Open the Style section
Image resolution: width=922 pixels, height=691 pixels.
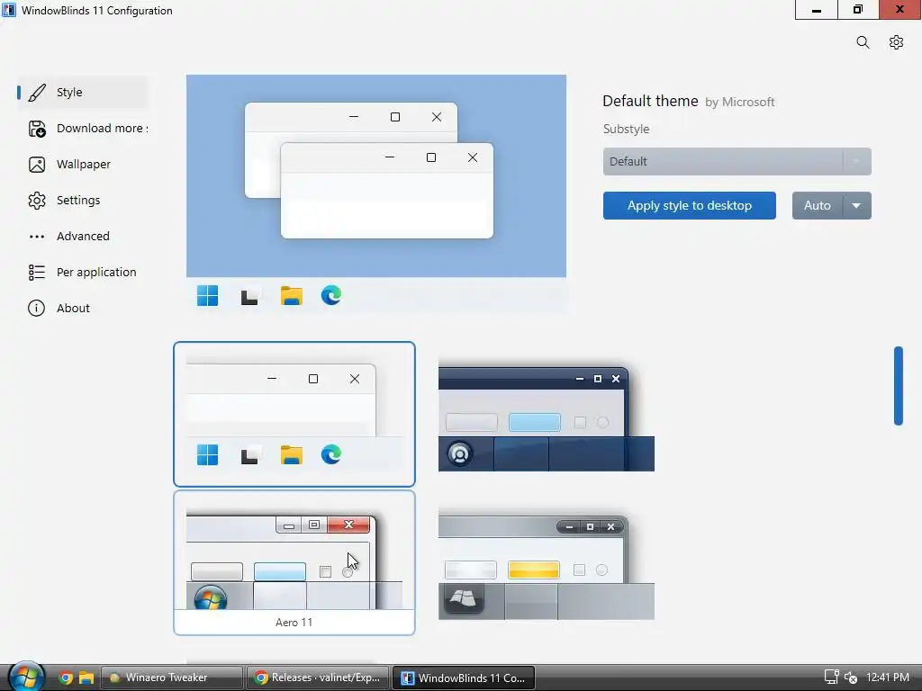coord(82,93)
